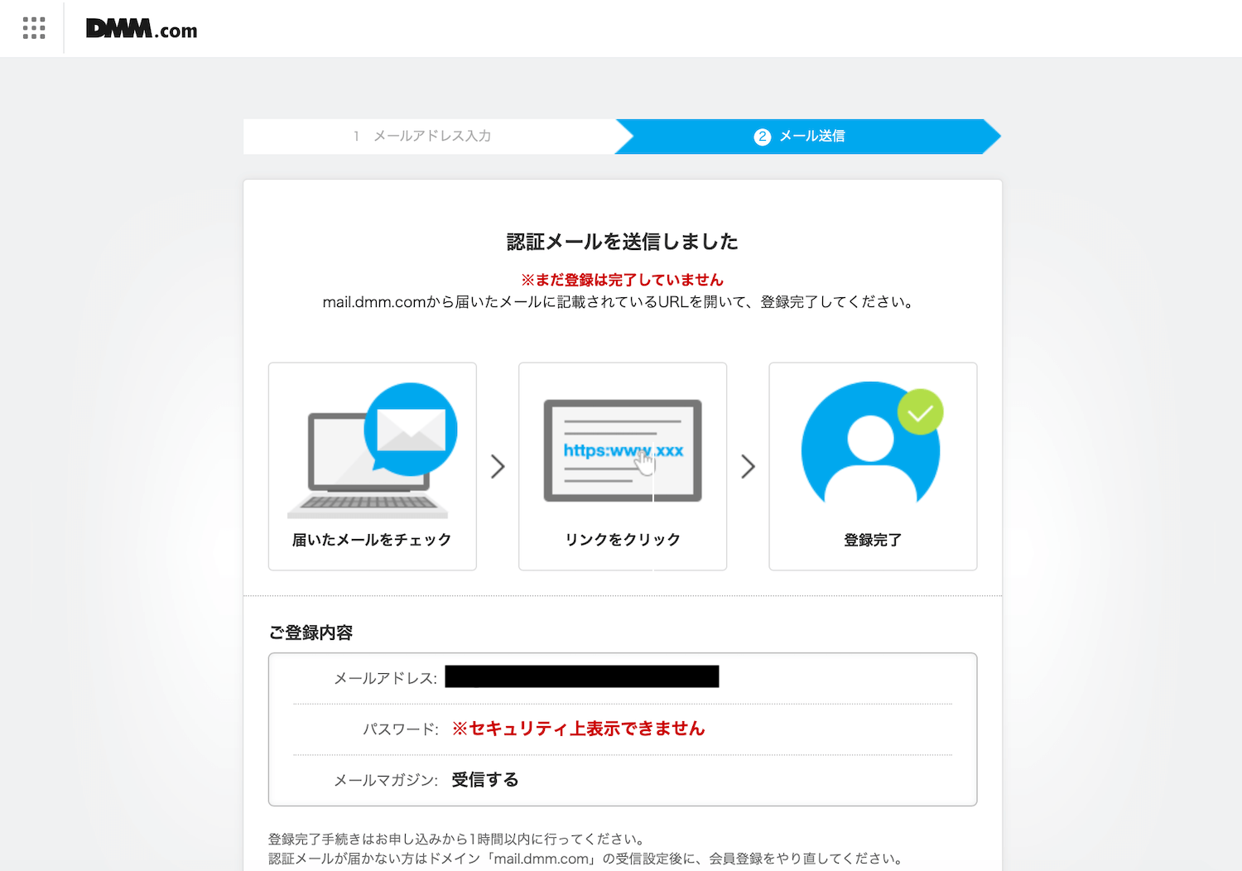
Task: Click the https:www.xxx link illustration
Action: [622, 450]
